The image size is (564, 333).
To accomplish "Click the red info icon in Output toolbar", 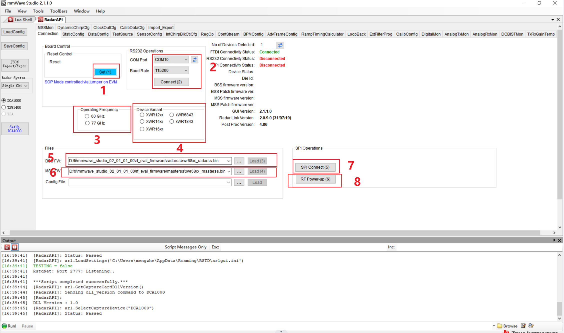I will (15, 247).
